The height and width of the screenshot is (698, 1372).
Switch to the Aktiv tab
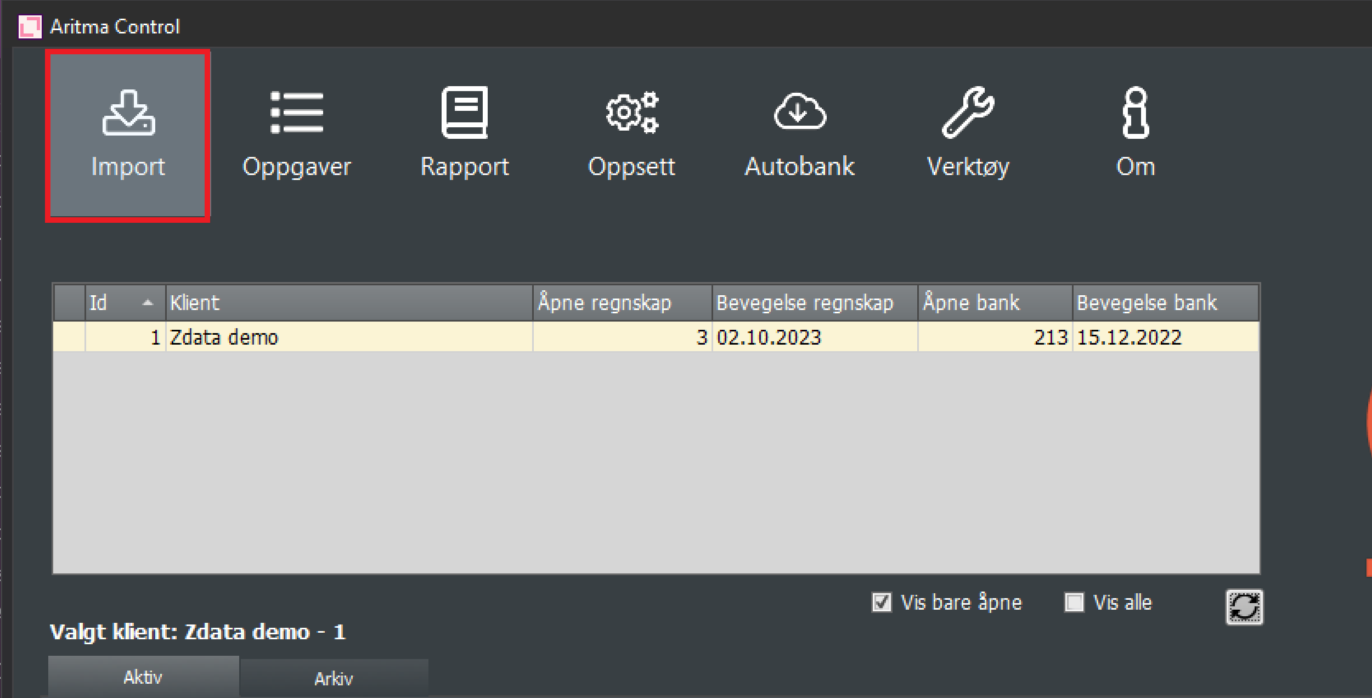click(x=143, y=677)
